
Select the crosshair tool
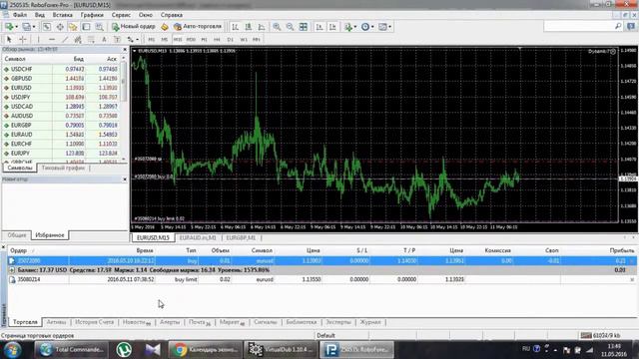coord(23,40)
